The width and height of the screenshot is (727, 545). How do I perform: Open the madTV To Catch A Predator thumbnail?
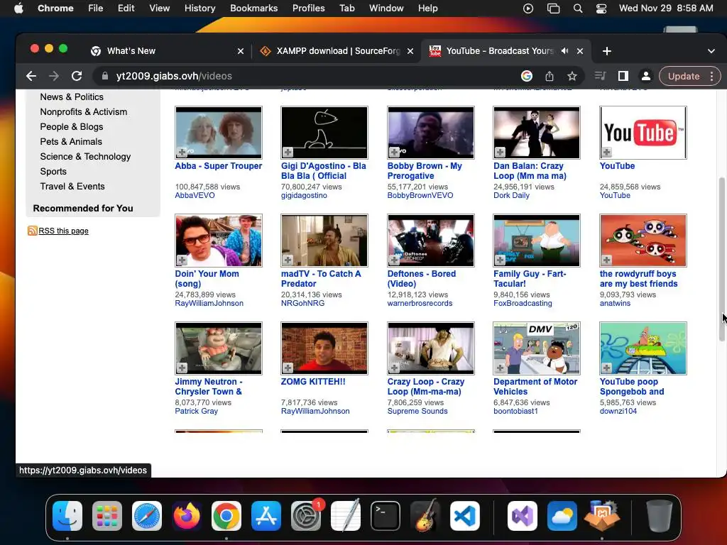[x=324, y=241]
